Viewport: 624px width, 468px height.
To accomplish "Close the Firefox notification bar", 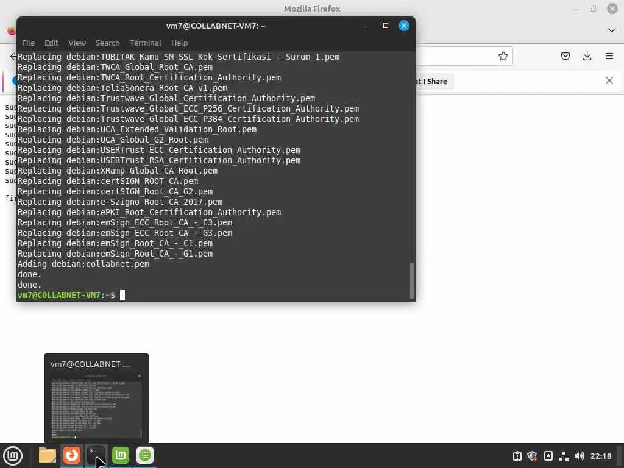I will [609, 81].
